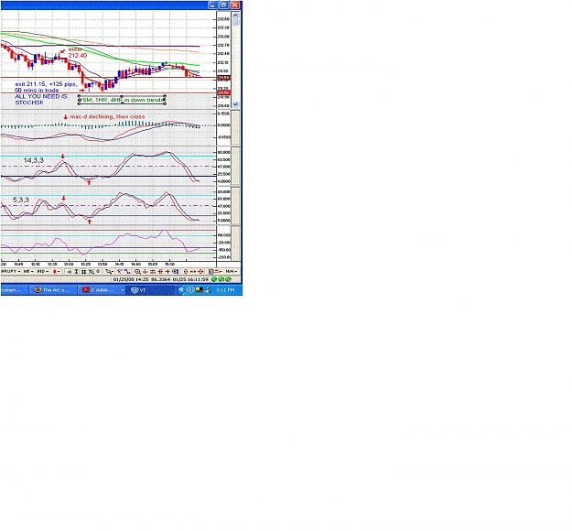Toggle the chart grid icon
572x531 pixels.
pos(83,272)
